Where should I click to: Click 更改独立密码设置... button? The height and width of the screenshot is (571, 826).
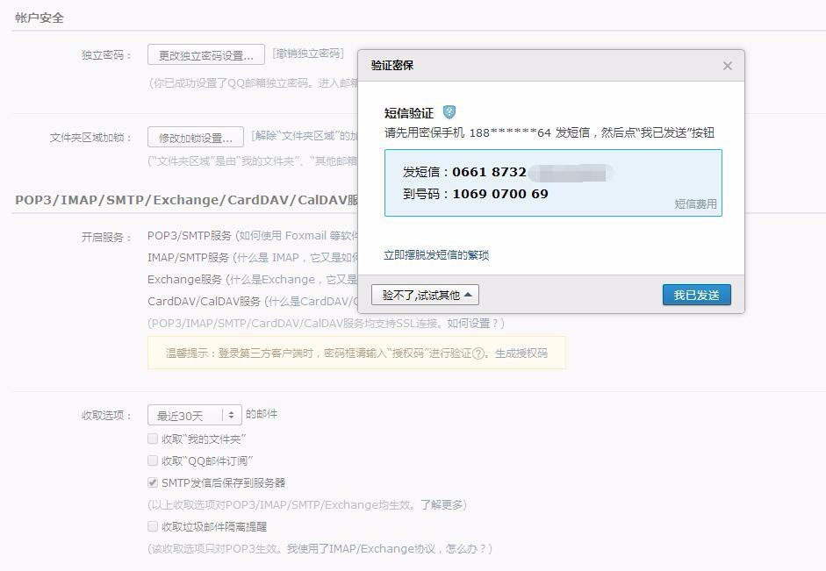click(x=206, y=54)
